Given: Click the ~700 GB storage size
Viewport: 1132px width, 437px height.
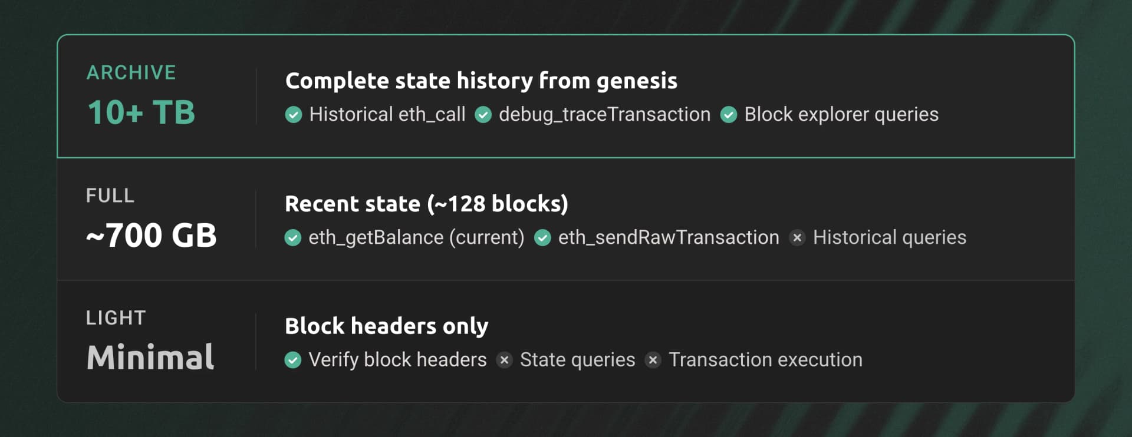Looking at the screenshot, I should 151,236.
